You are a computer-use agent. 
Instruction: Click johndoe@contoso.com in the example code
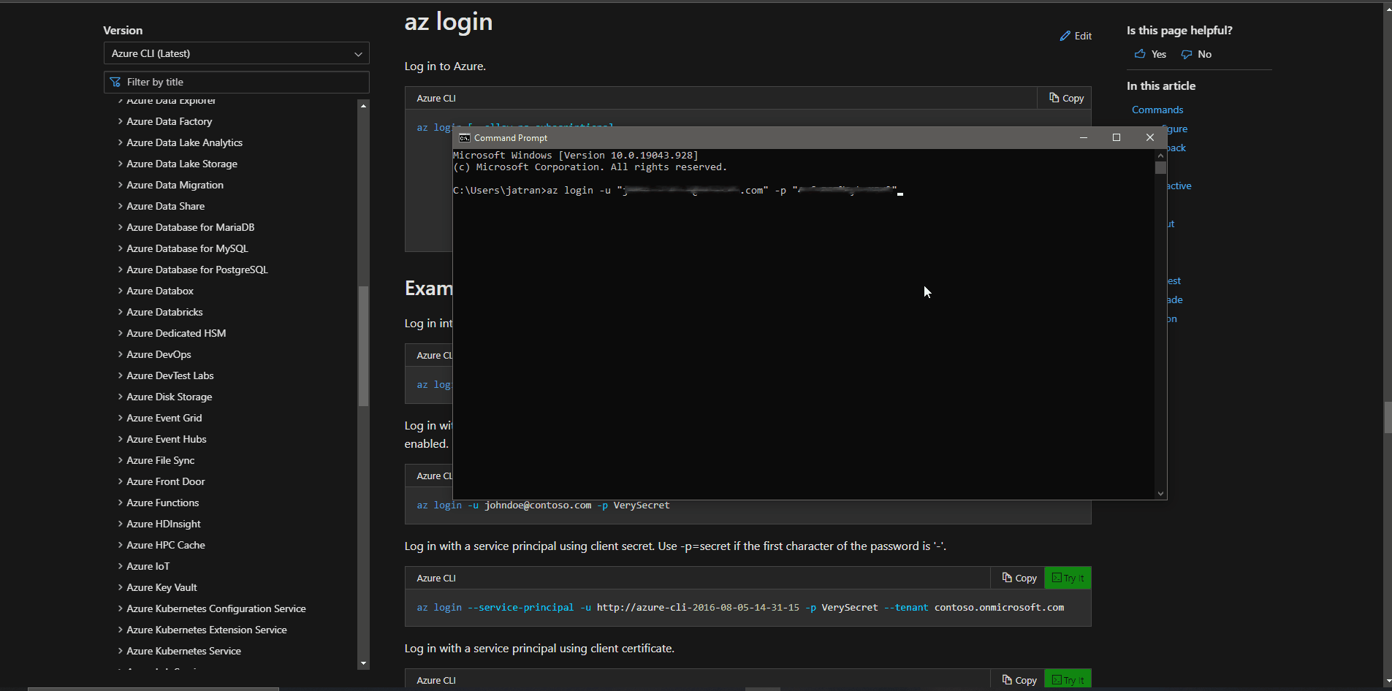coord(538,505)
